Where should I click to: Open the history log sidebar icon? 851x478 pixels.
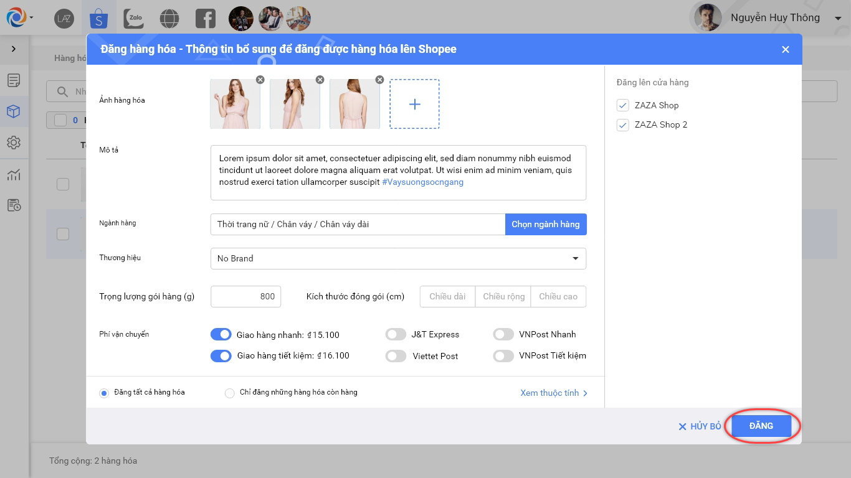[x=14, y=205]
